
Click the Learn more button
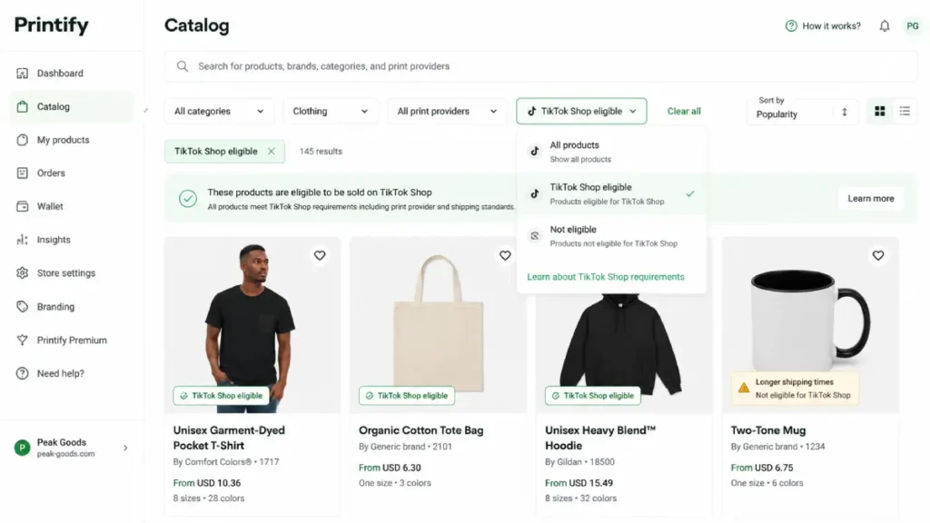click(871, 199)
